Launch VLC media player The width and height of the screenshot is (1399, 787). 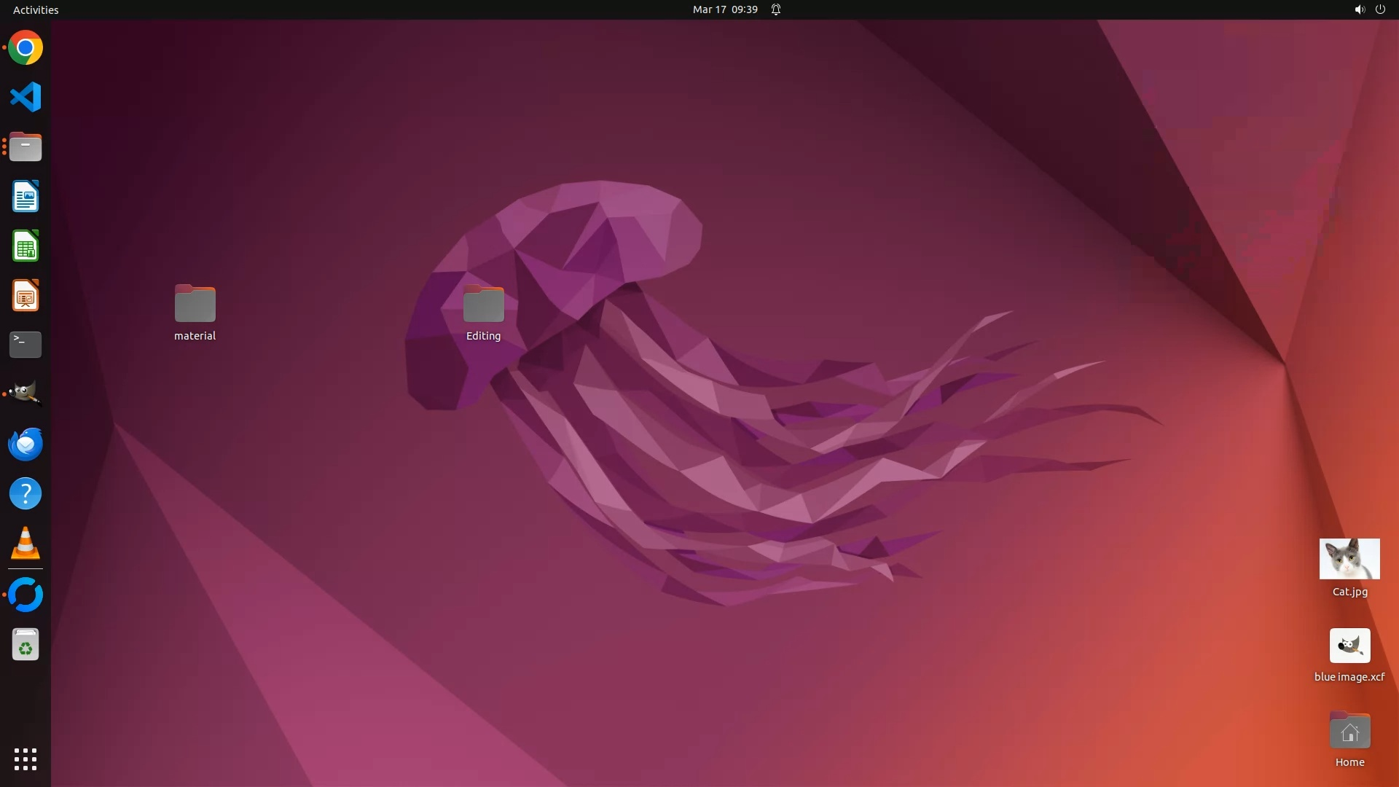26,544
